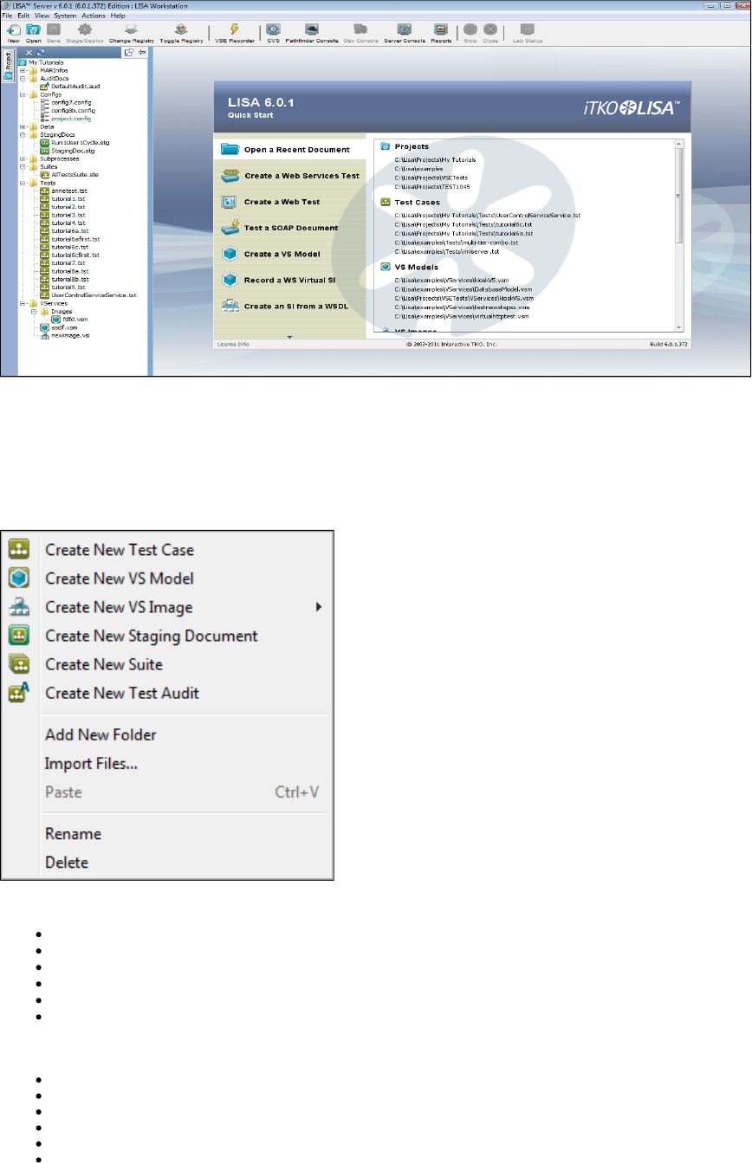Open recent project C:\Lisa\Projects\VSETests
752x1163 pixels.
pos(432,178)
